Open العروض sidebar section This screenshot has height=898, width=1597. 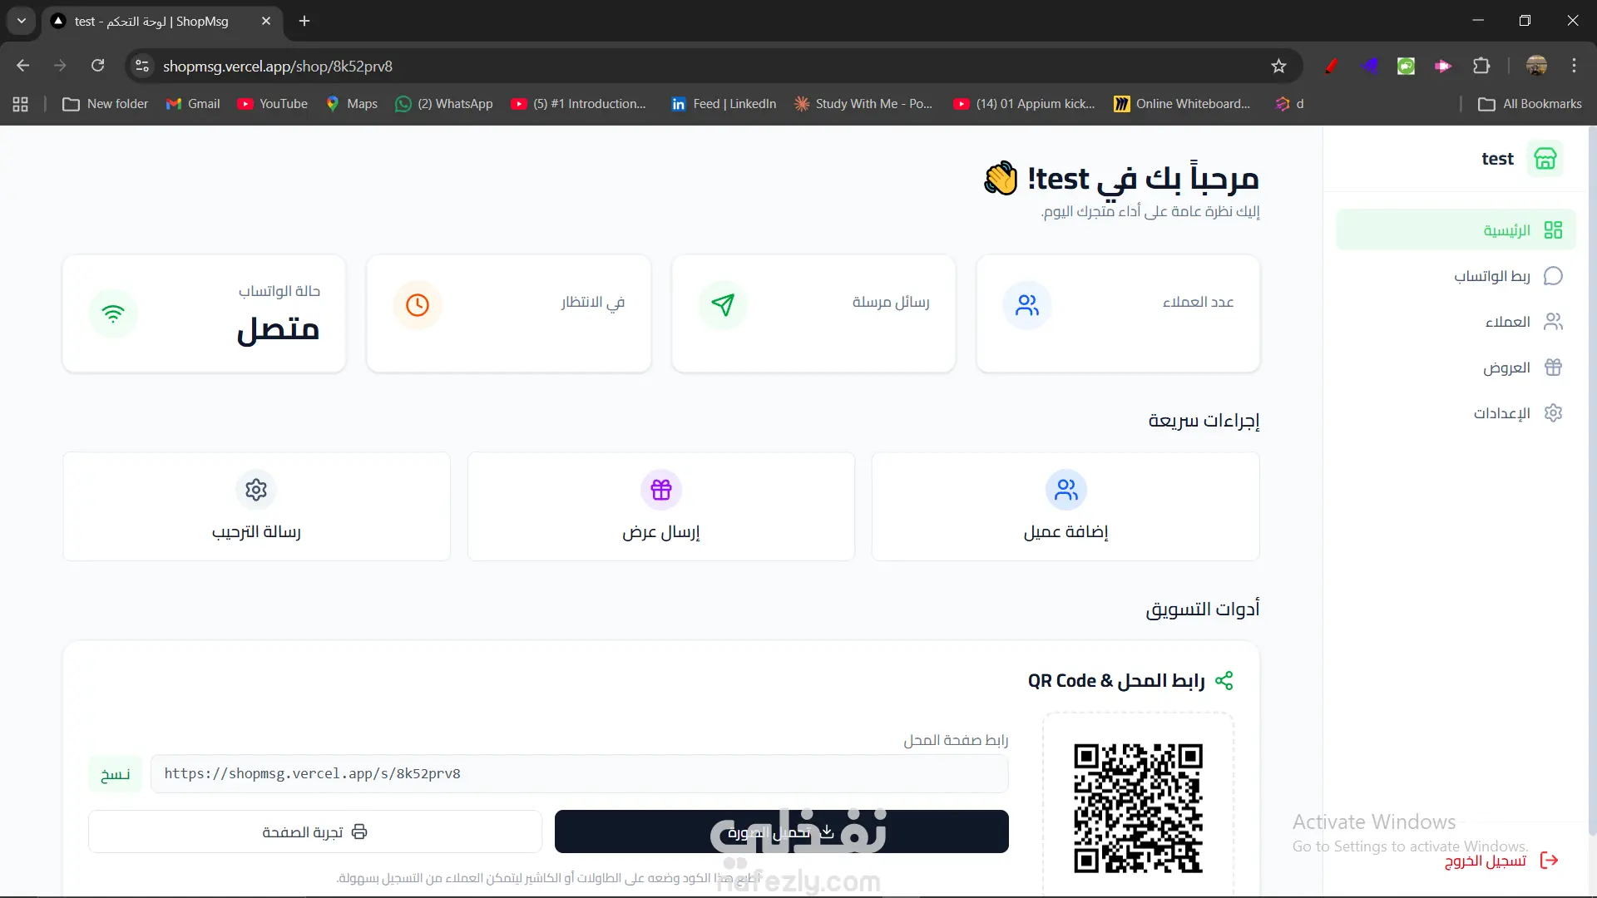[1506, 368]
